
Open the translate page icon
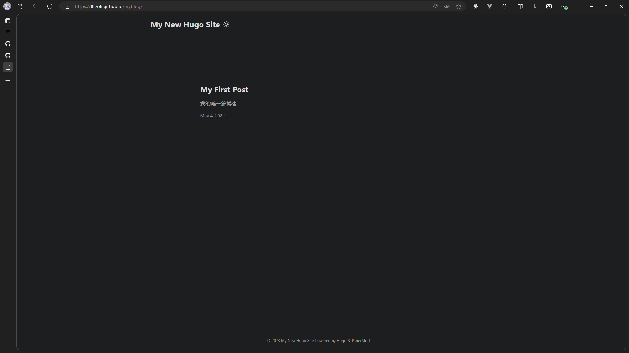447,6
